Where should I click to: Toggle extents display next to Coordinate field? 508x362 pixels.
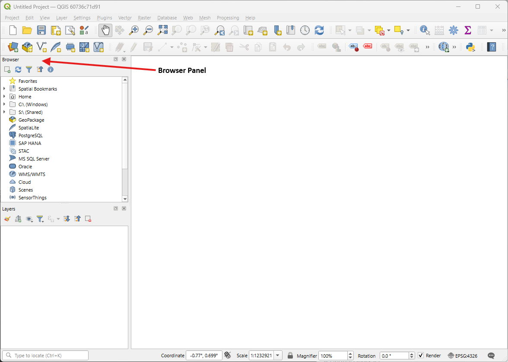(228, 356)
